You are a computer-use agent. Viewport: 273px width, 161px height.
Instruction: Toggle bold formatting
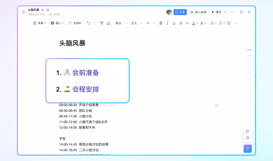point(161,23)
